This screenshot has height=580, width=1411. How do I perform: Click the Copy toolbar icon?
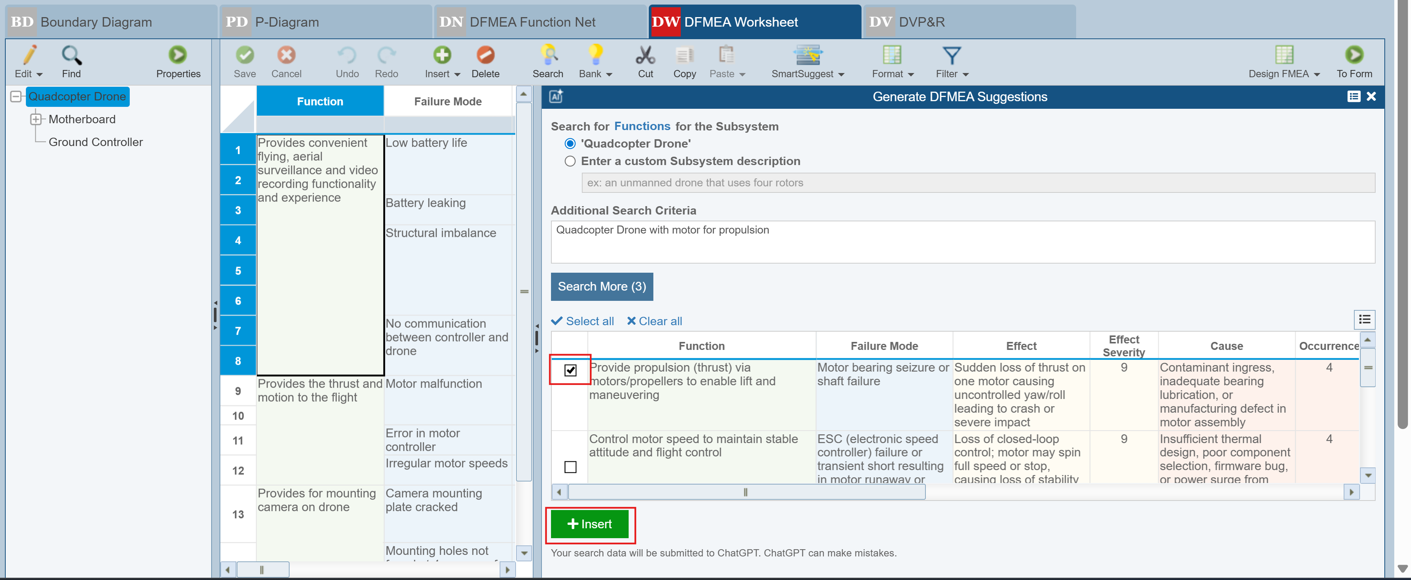683,55
